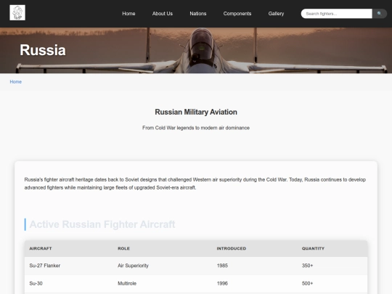Click the fighter jet hero image

[196, 50]
